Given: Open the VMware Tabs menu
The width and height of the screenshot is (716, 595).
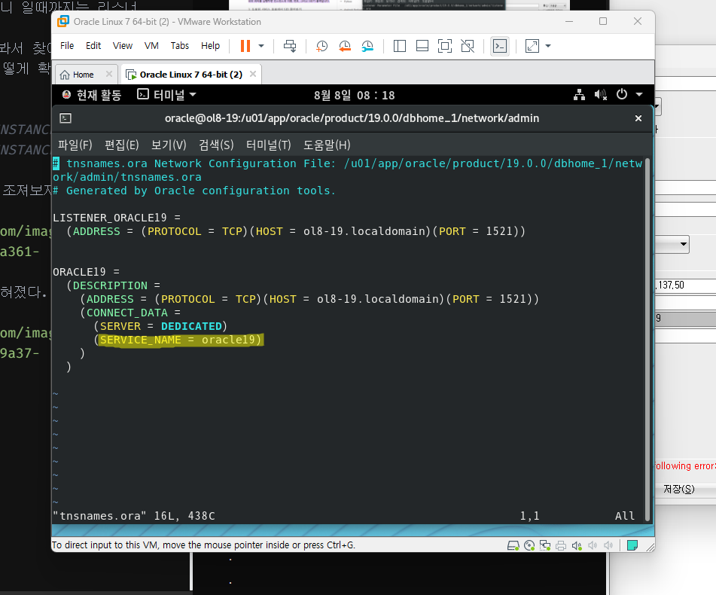Looking at the screenshot, I should click(x=179, y=46).
